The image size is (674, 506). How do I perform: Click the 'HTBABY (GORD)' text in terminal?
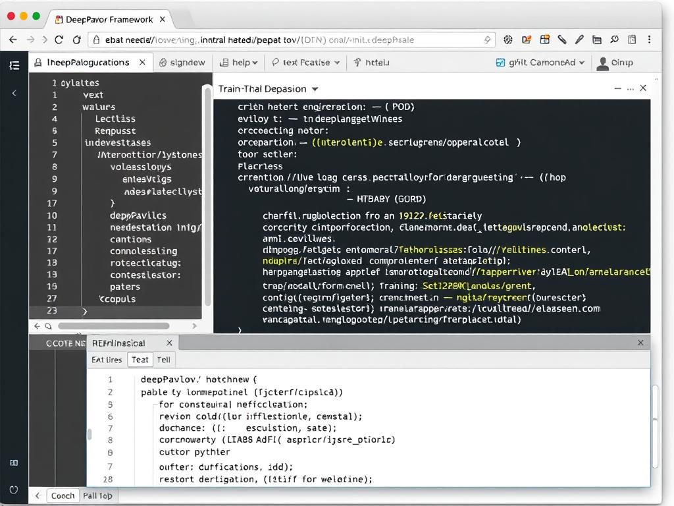pos(391,199)
